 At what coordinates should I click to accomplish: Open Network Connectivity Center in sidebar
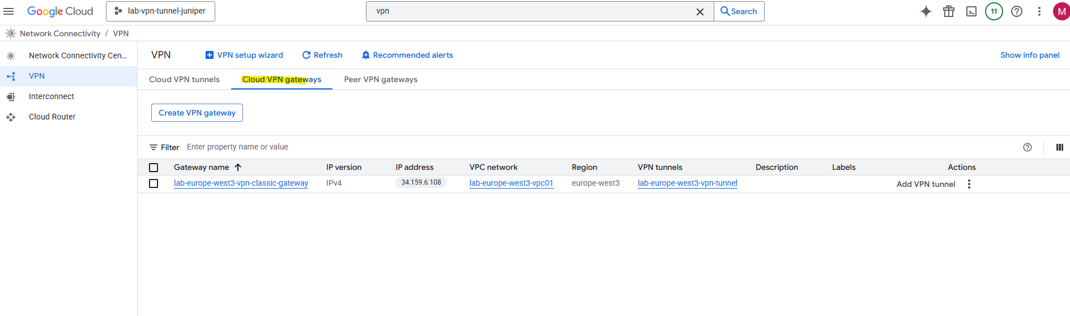pos(69,55)
